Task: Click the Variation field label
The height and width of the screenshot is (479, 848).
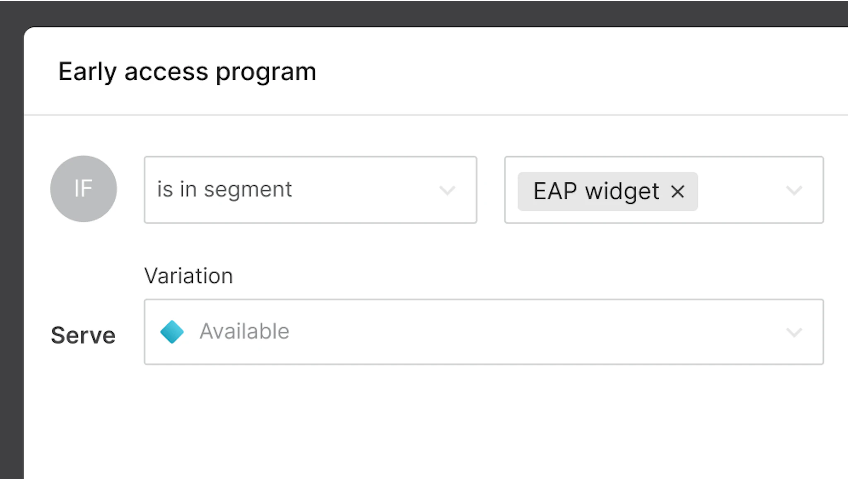Action: point(188,276)
